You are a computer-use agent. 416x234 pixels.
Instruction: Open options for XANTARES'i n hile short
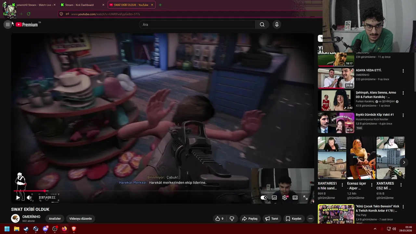tap(342, 185)
